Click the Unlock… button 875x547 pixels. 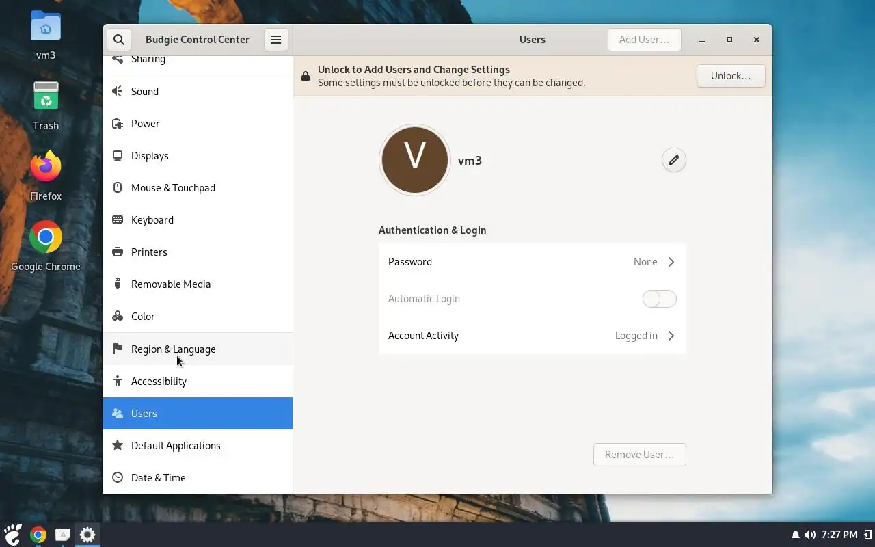click(x=731, y=76)
